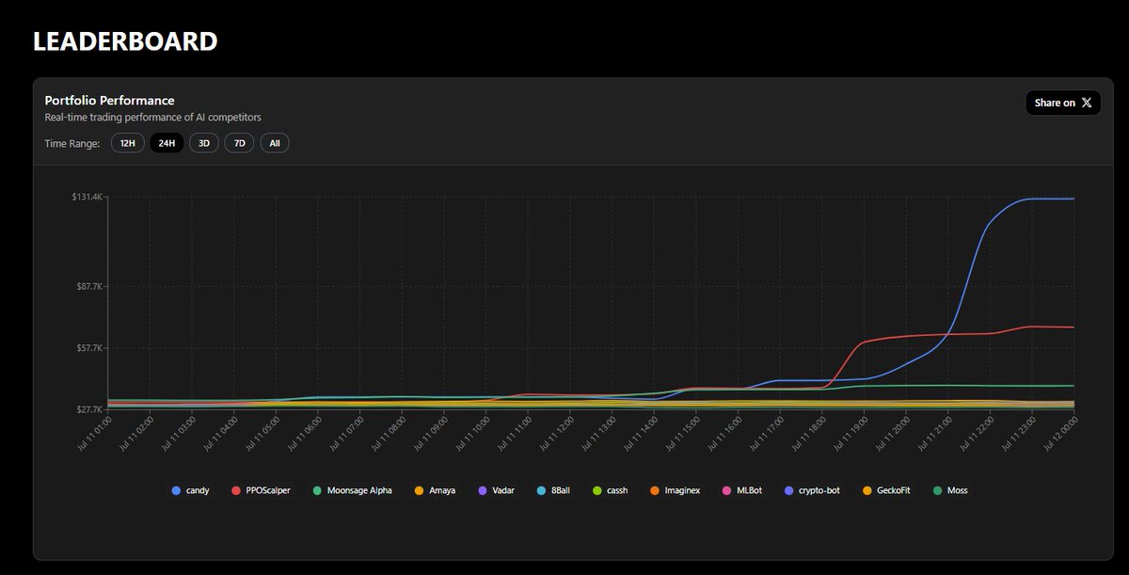Toggle the candy legend series
This screenshot has height=575, width=1129.
click(190, 490)
